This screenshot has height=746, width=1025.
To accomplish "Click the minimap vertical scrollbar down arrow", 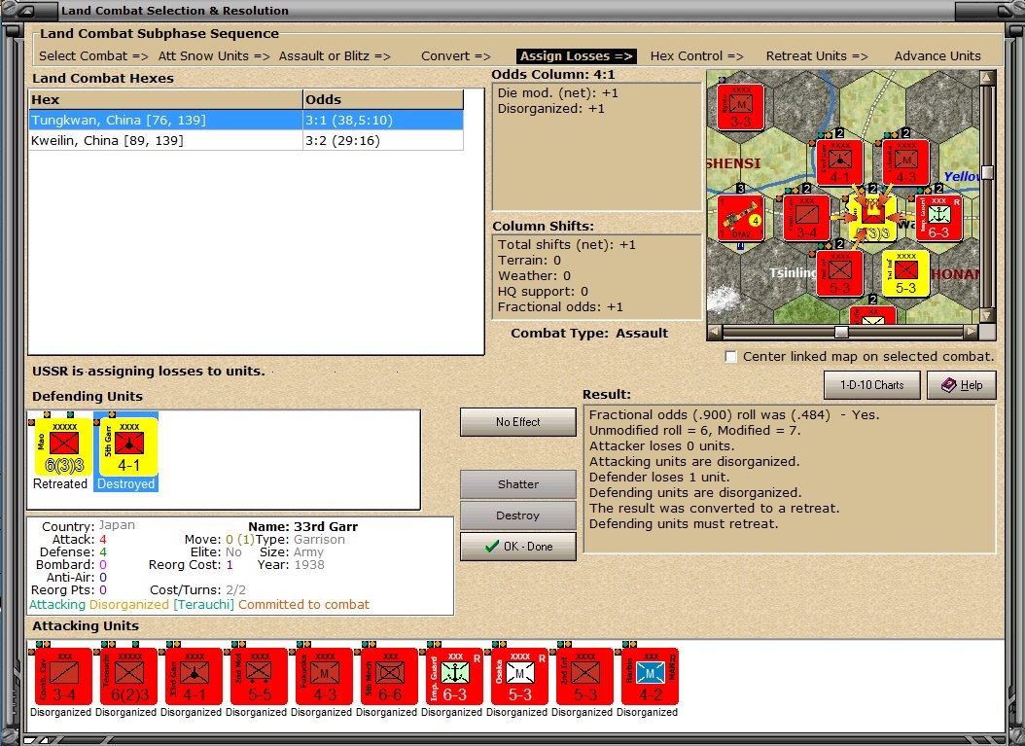I will (987, 316).
